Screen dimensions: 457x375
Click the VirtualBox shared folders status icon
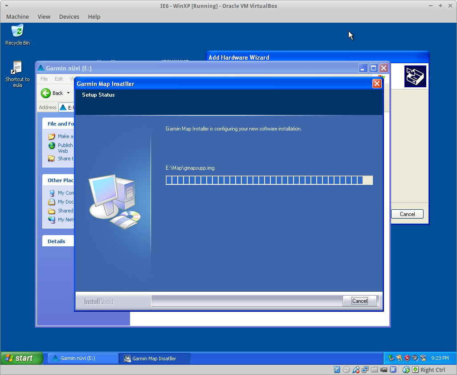[x=375, y=370]
